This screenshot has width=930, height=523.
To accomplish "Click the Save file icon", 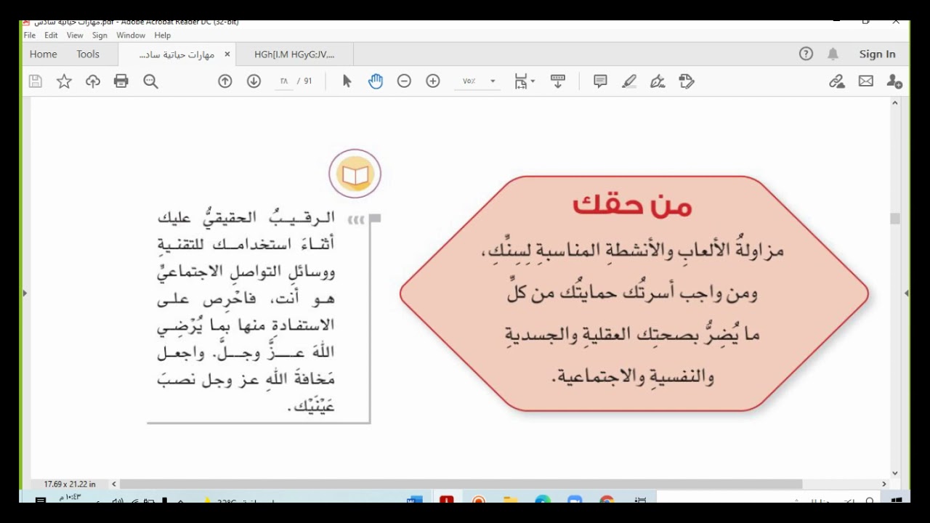I will pyautogui.click(x=35, y=81).
